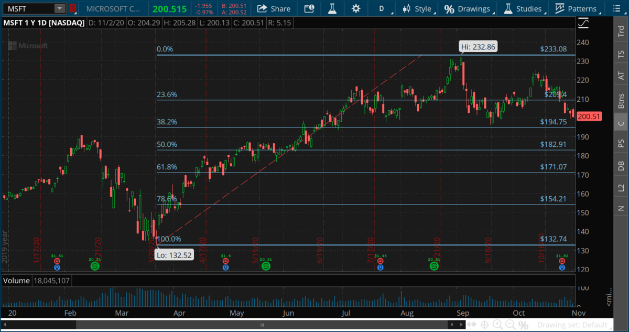Open the Drawings menu

467,8
